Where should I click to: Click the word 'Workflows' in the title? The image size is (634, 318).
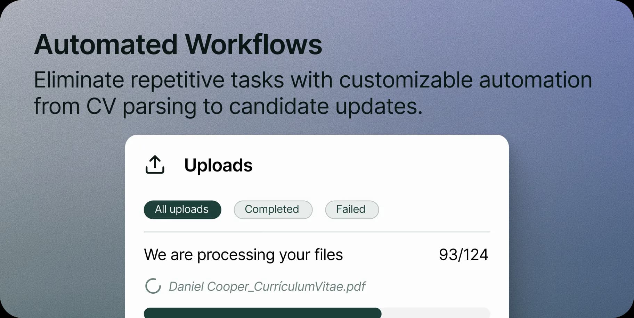(x=254, y=45)
